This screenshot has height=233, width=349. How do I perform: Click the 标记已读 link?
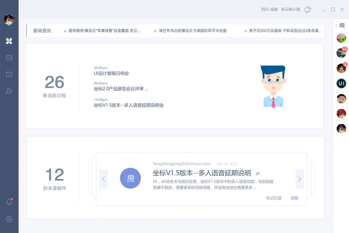click(274, 198)
